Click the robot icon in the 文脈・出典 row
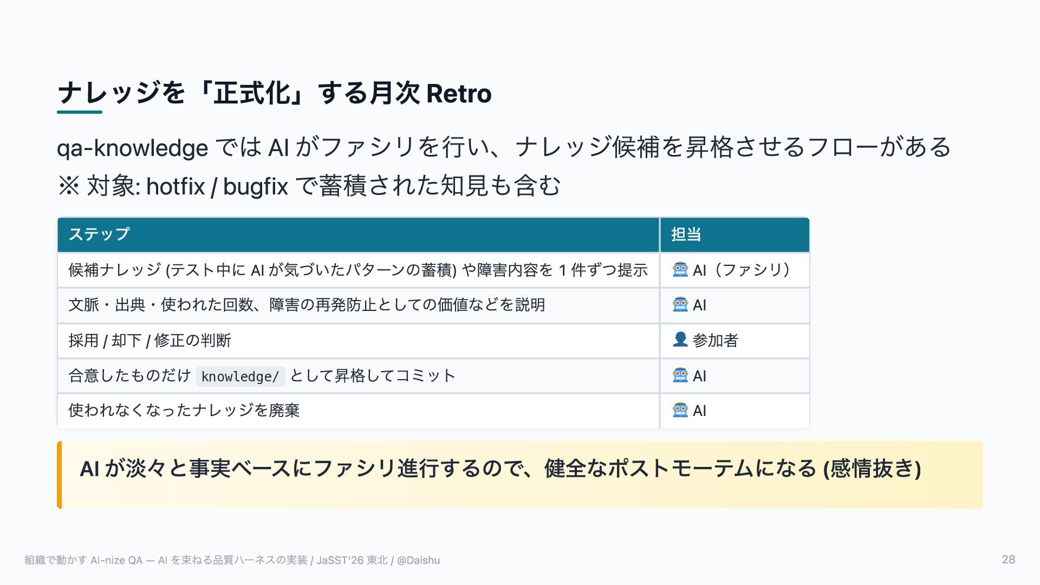This screenshot has width=1040, height=585. click(x=680, y=304)
